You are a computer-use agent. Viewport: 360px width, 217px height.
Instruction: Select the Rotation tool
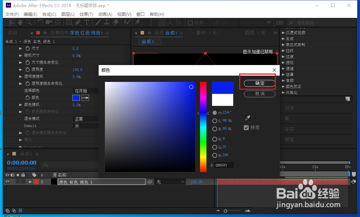[x=40, y=23]
